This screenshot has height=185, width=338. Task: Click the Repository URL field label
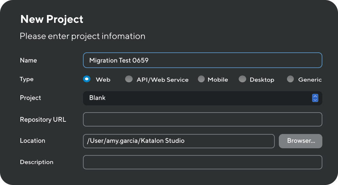pos(43,119)
